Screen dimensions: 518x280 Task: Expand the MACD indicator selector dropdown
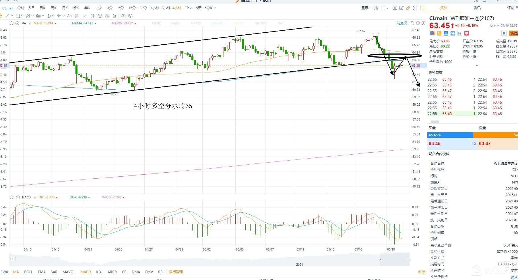[35, 197]
